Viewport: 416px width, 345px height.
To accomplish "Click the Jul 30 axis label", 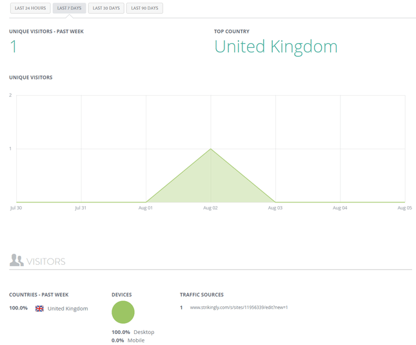I will pyautogui.click(x=16, y=208).
